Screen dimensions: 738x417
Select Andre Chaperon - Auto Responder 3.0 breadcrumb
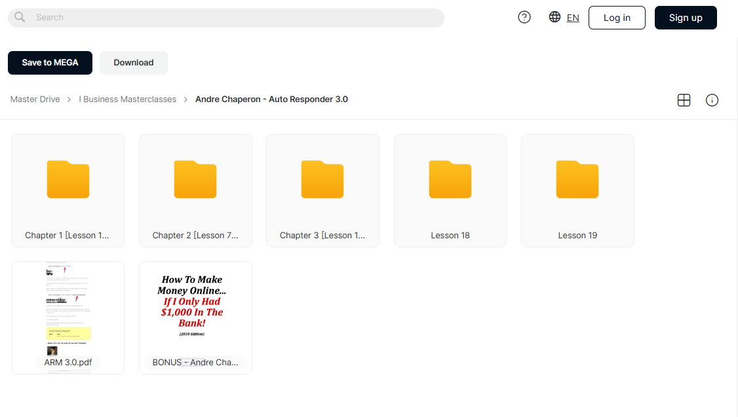(x=271, y=100)
